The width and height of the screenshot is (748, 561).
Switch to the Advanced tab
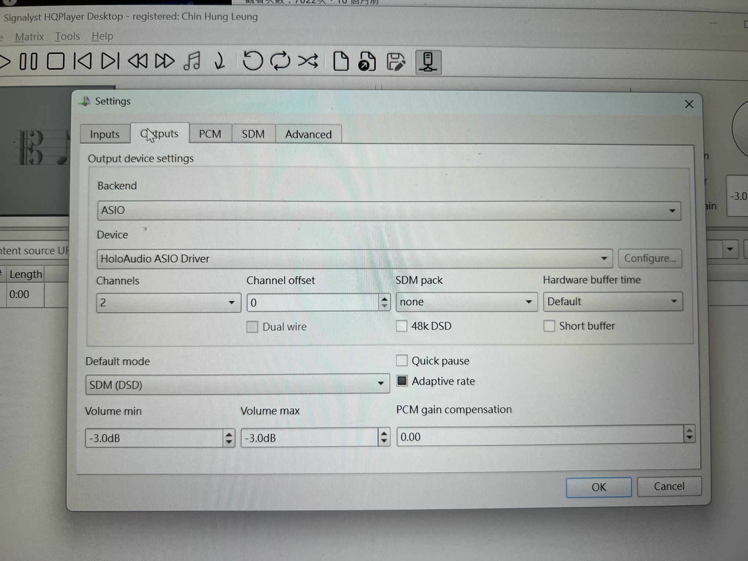tap(308, 134)
